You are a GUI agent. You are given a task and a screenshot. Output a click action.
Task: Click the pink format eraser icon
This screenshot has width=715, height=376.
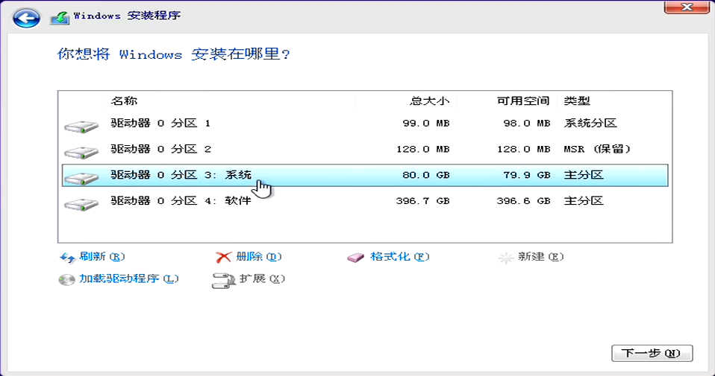357,258
